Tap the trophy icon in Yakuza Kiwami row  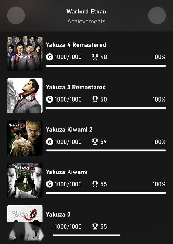95,184
